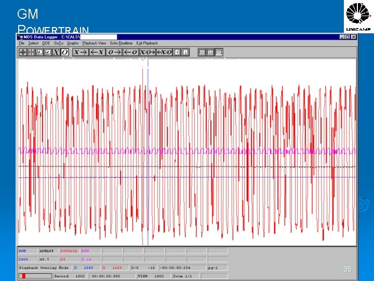Click the Playback Overlay Mode status field
This screenshot has width=374, height=281.
[45, 267]
